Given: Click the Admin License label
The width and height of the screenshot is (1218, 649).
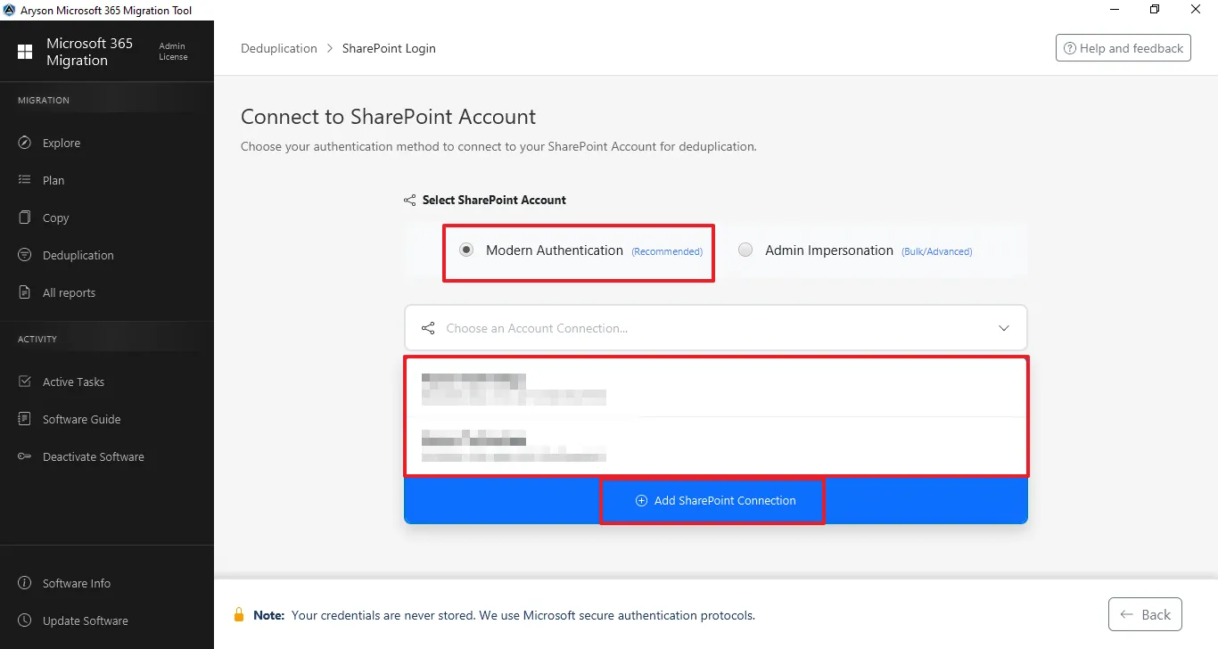Looking at the screenshot, I should click(x=173, y=52).
